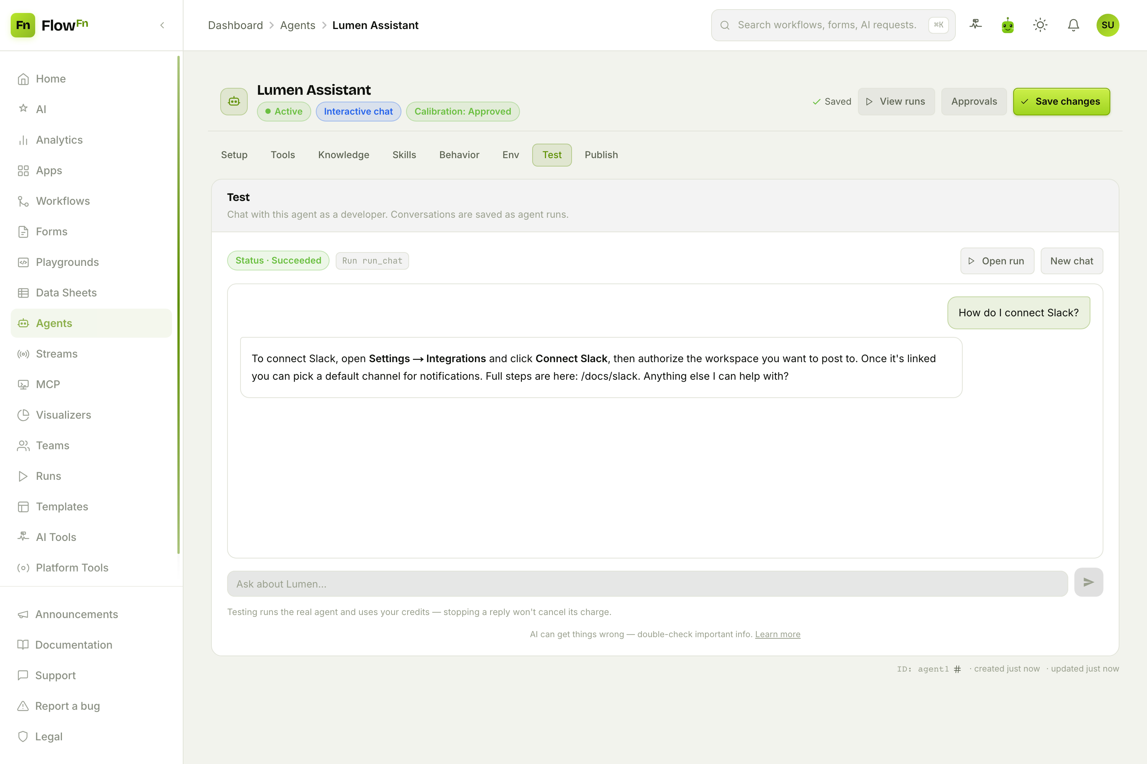This screenshot has width=1147, height=764.
Task: Click the Lumen Assistant agent avatar icon
Action: coord(234,101)
